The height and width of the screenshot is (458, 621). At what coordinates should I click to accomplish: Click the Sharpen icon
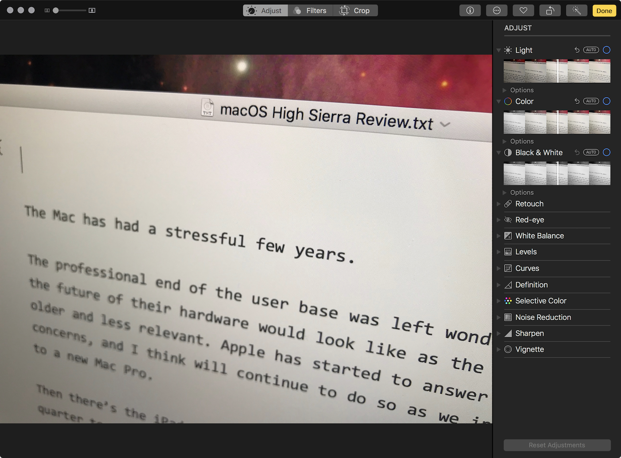click(508, 333)
